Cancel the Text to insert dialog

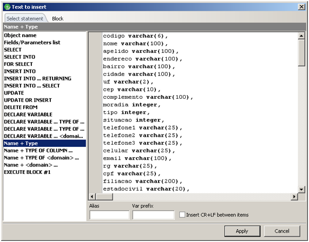pyautogui.click(x=282, y=231)
